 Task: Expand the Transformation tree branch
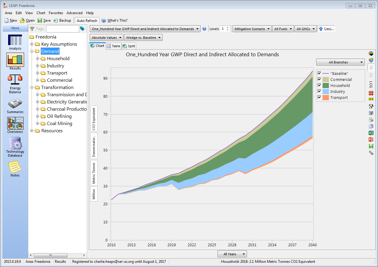coord(32,87)
